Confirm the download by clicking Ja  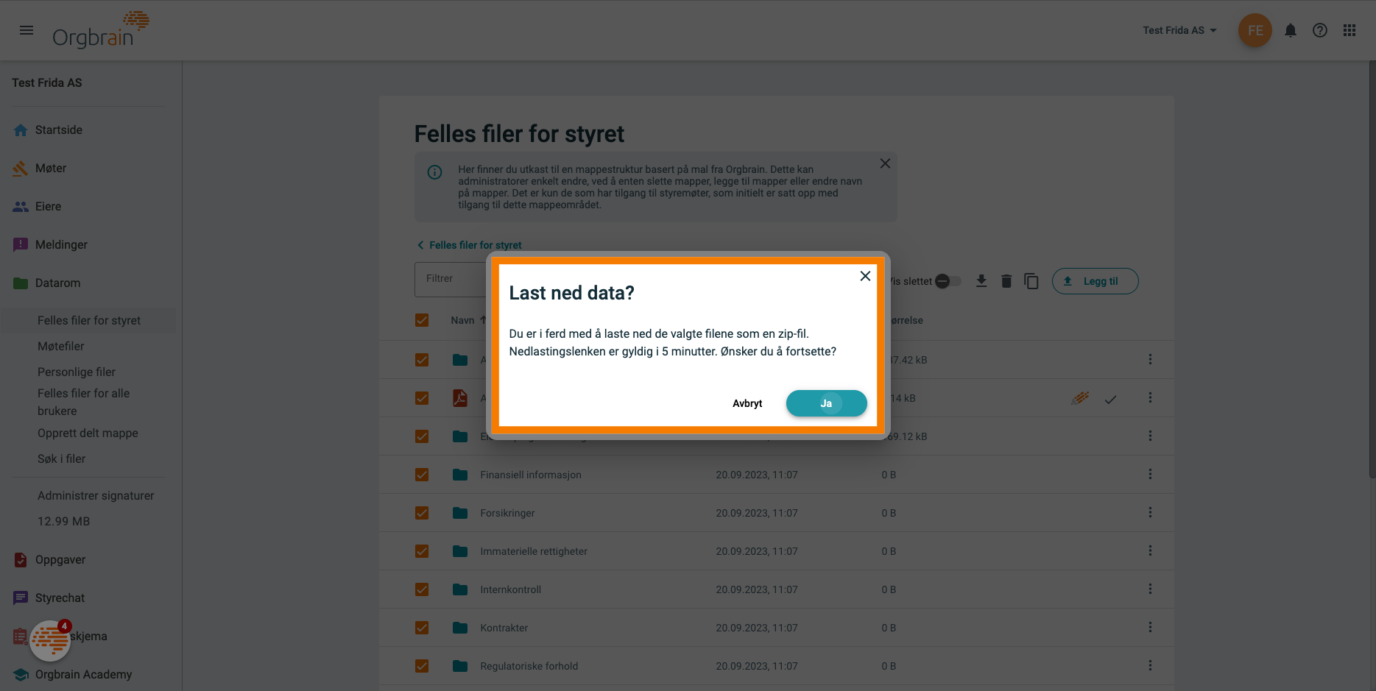point(826,403)
